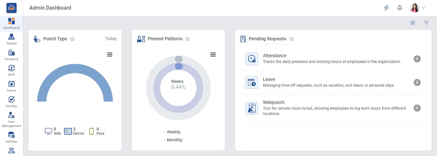Click the user profile avatar photo

(x=415, y=8)
